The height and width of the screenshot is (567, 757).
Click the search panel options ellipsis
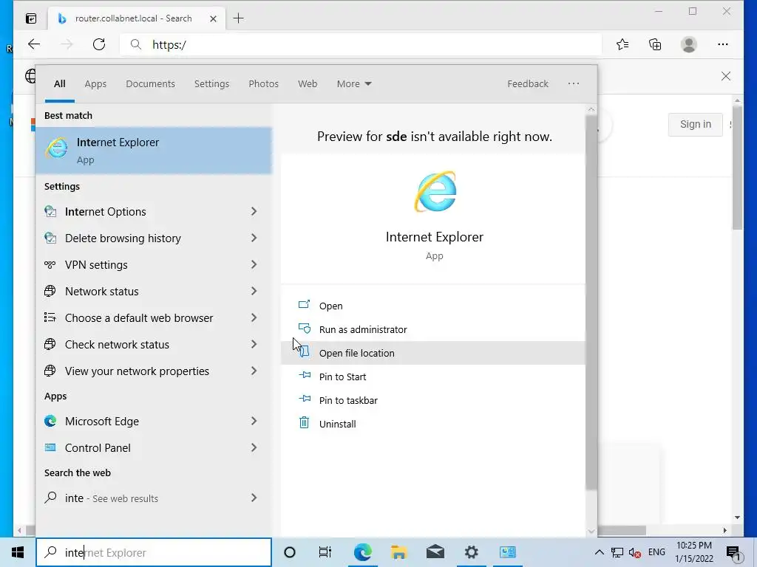(573, 83)
